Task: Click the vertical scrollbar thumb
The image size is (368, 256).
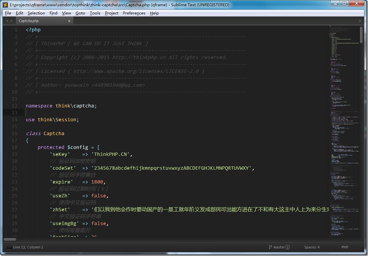Action: tap(361, 35)
